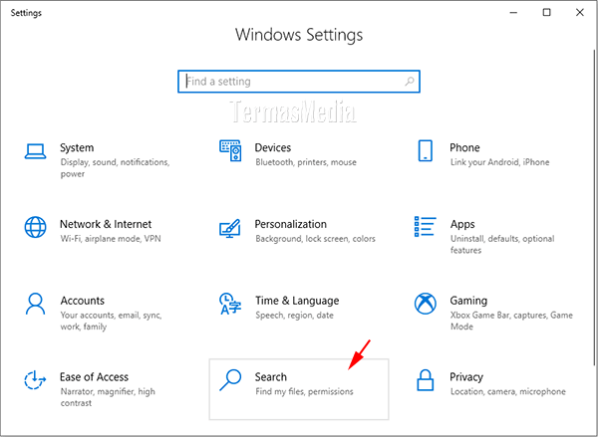Click 'Location, camera, microphone' text
This screenshot has height=437, width=598.
click(x=507, y=391)
